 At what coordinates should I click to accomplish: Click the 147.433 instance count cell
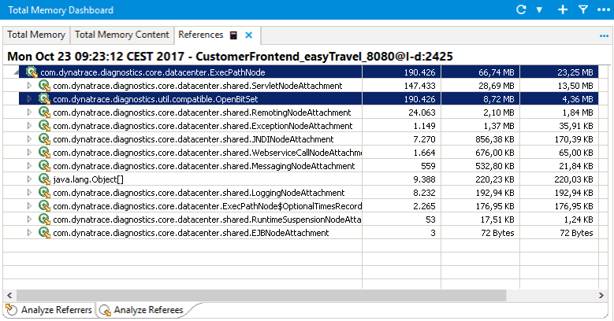tap(402, 86)
